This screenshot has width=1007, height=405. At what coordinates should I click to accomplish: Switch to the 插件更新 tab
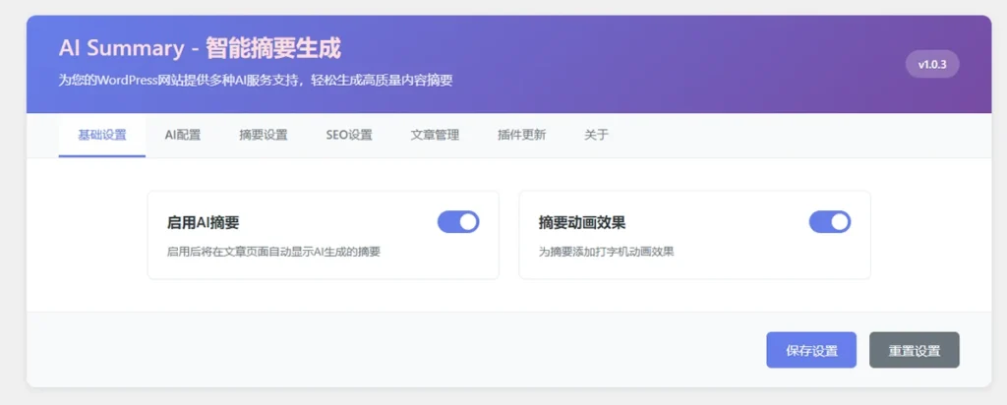tap(521, 136)
